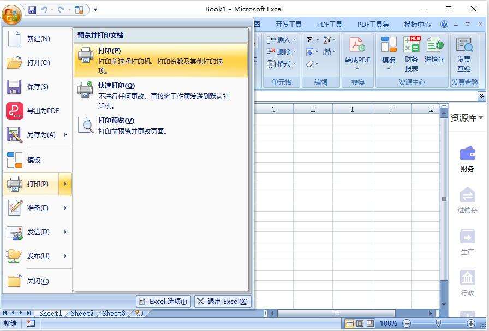Click the Template (模板) ribbon icon
The width and height of the screenshot is (489, 331).
(x=389, y=54)
